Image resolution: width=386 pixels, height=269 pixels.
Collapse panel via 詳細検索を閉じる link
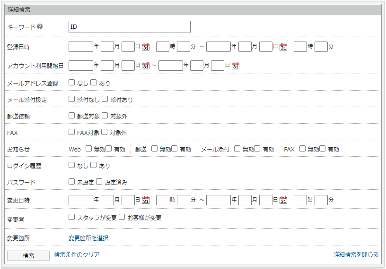tap(356, 255)
